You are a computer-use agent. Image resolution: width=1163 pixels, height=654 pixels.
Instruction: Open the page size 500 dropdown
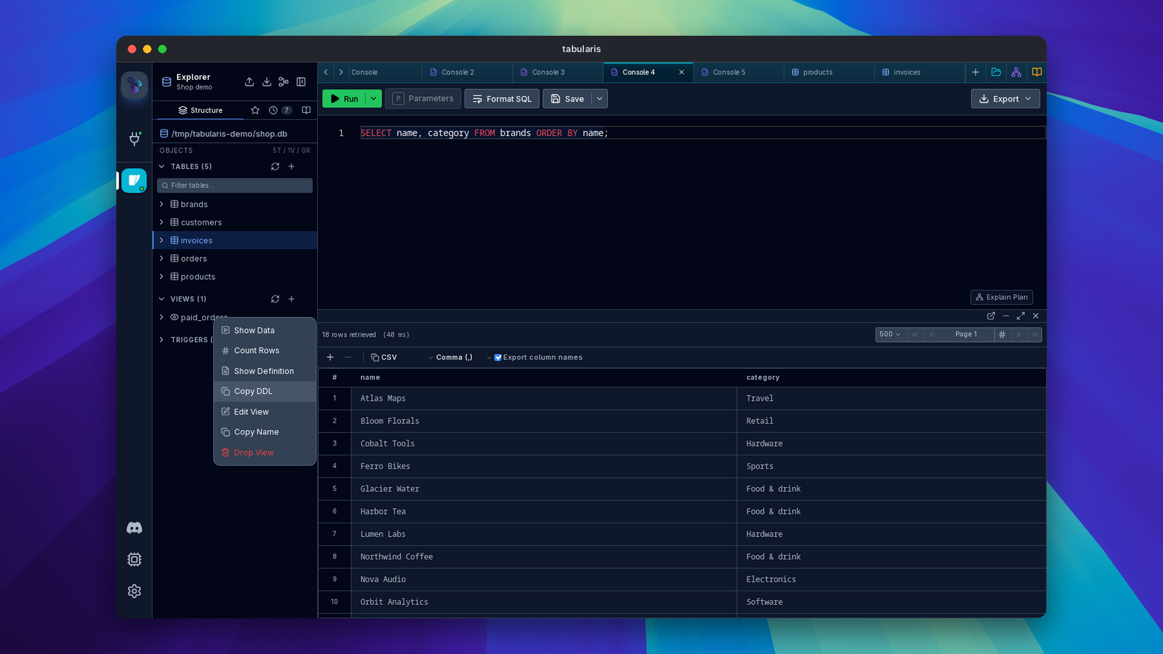890,334
